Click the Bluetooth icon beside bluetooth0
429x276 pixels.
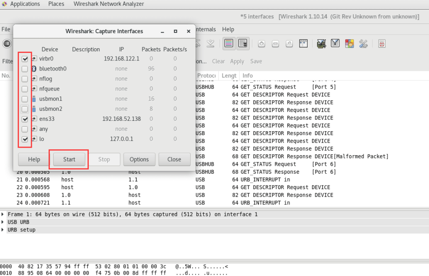[34, 69]
